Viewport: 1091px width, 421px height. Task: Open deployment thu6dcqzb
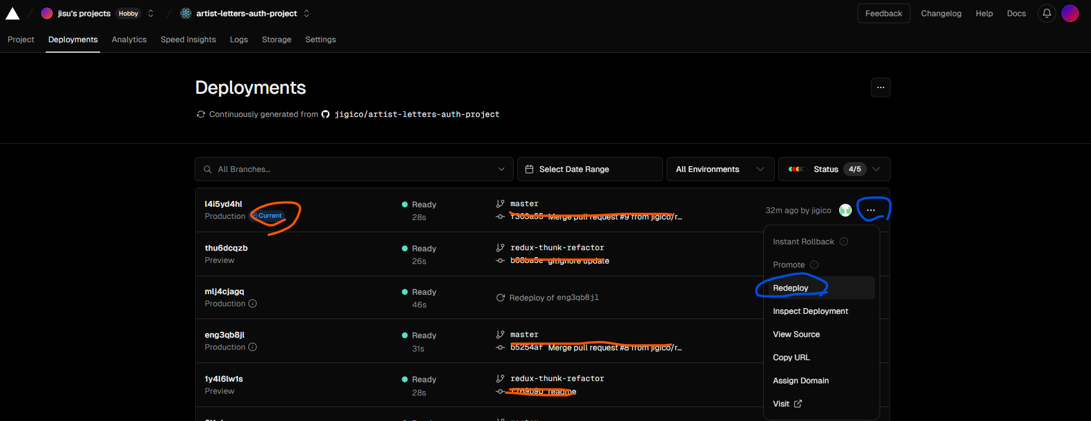(226, 248)
